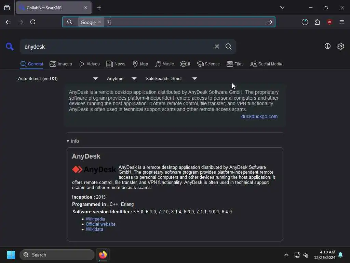Switch to the It search tab
The height and width of the screenshot is (263, 350).
(x=185, y=64)
